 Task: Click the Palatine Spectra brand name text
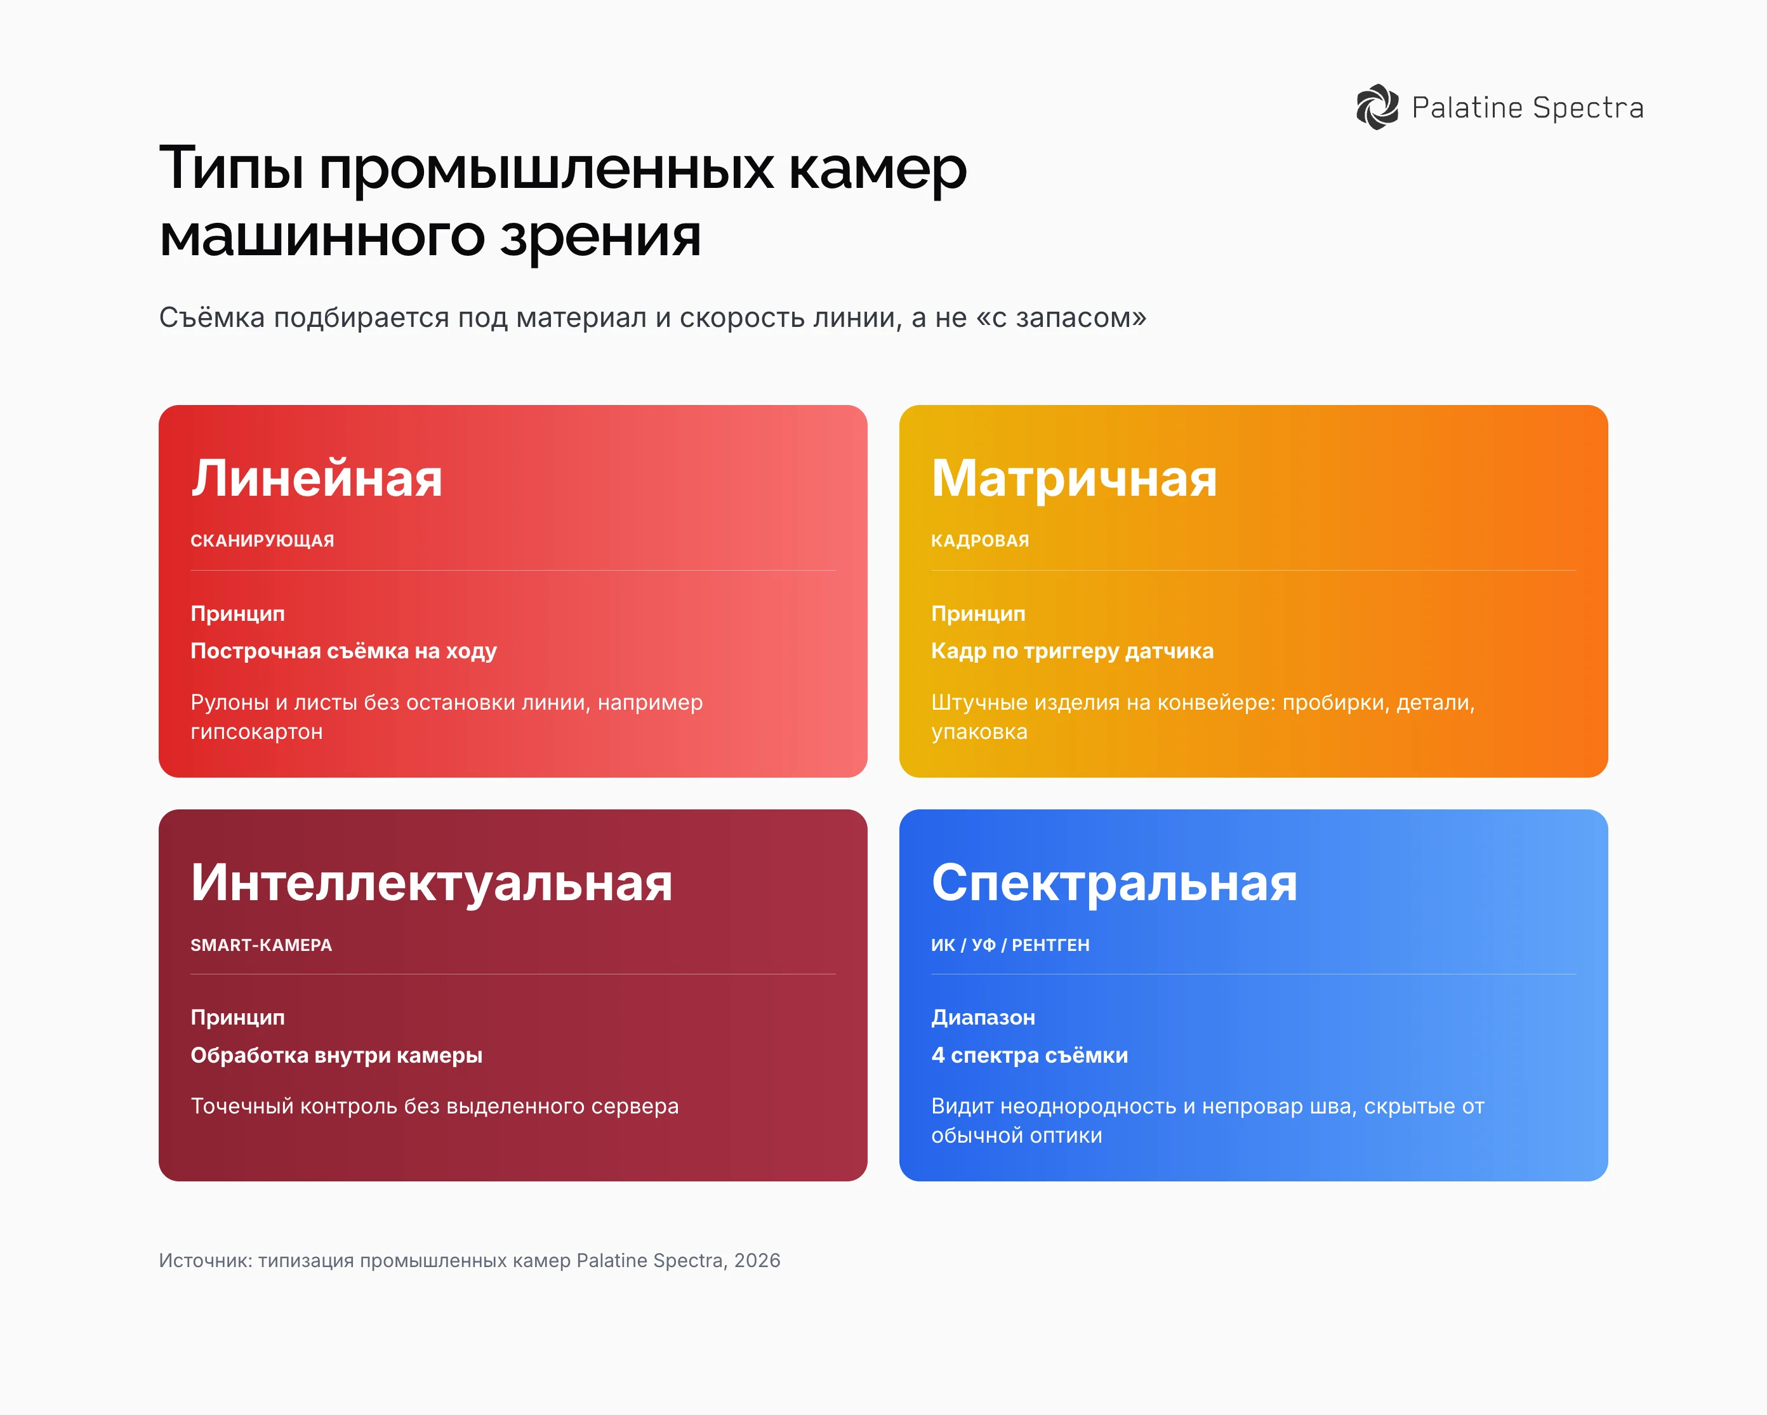click(1527, 107)
